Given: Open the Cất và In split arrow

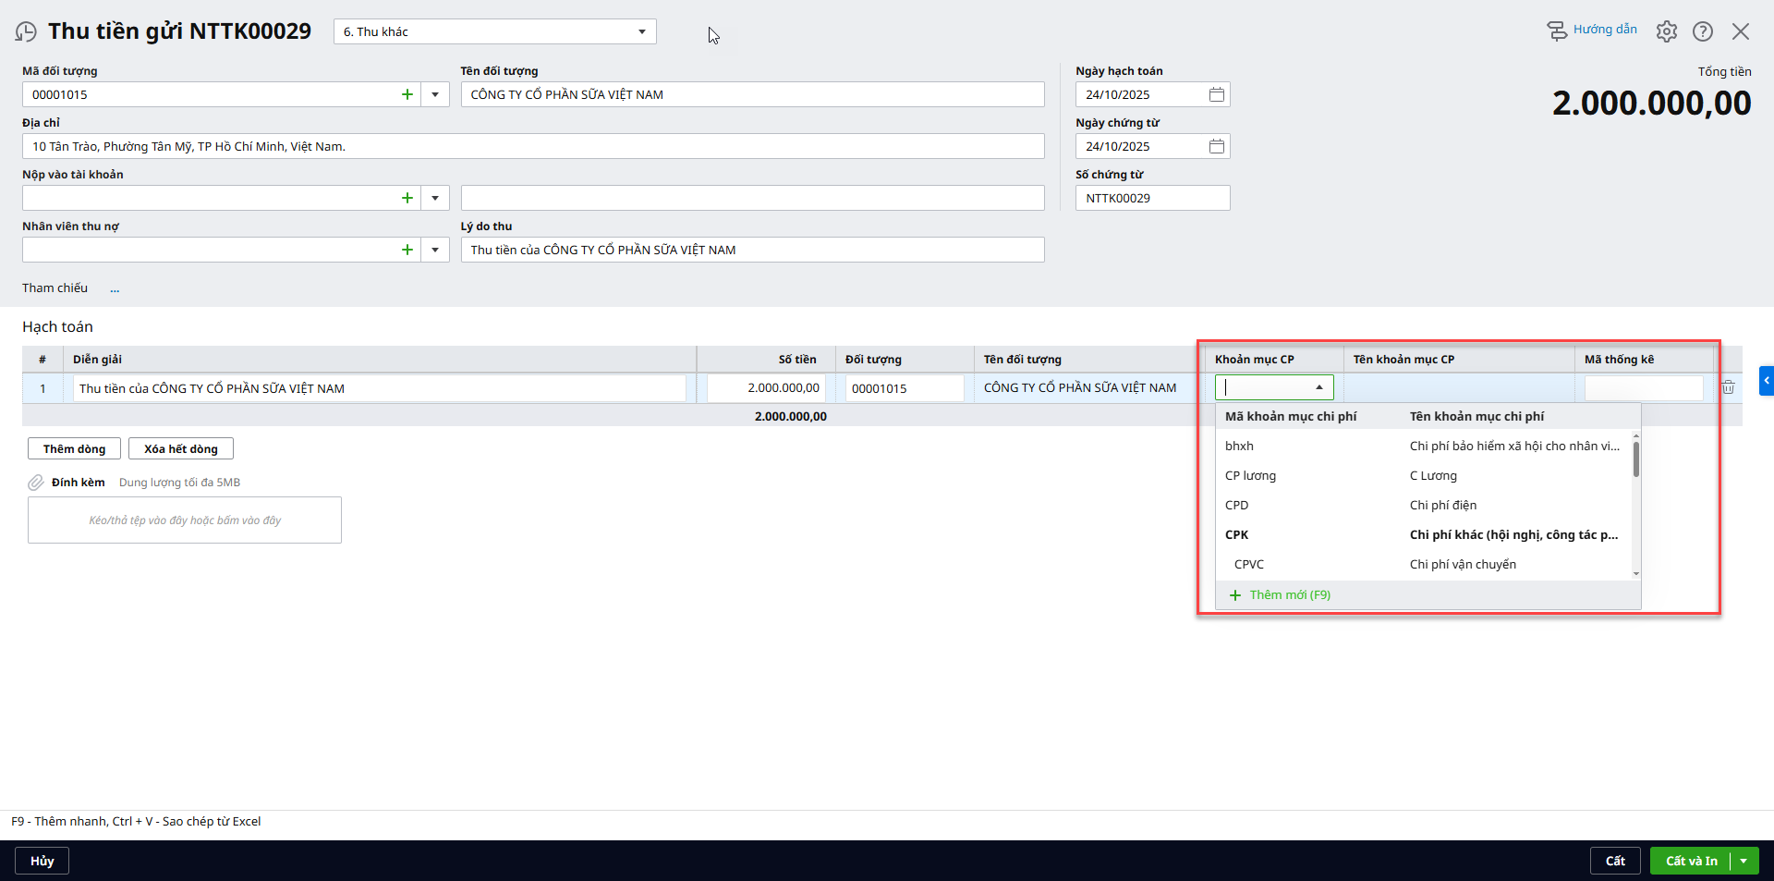Looking at the screenshot, I should tap(1744, 861).
